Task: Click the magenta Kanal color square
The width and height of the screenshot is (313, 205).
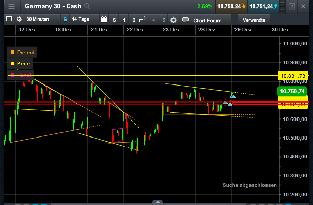Action: [12, 75]
